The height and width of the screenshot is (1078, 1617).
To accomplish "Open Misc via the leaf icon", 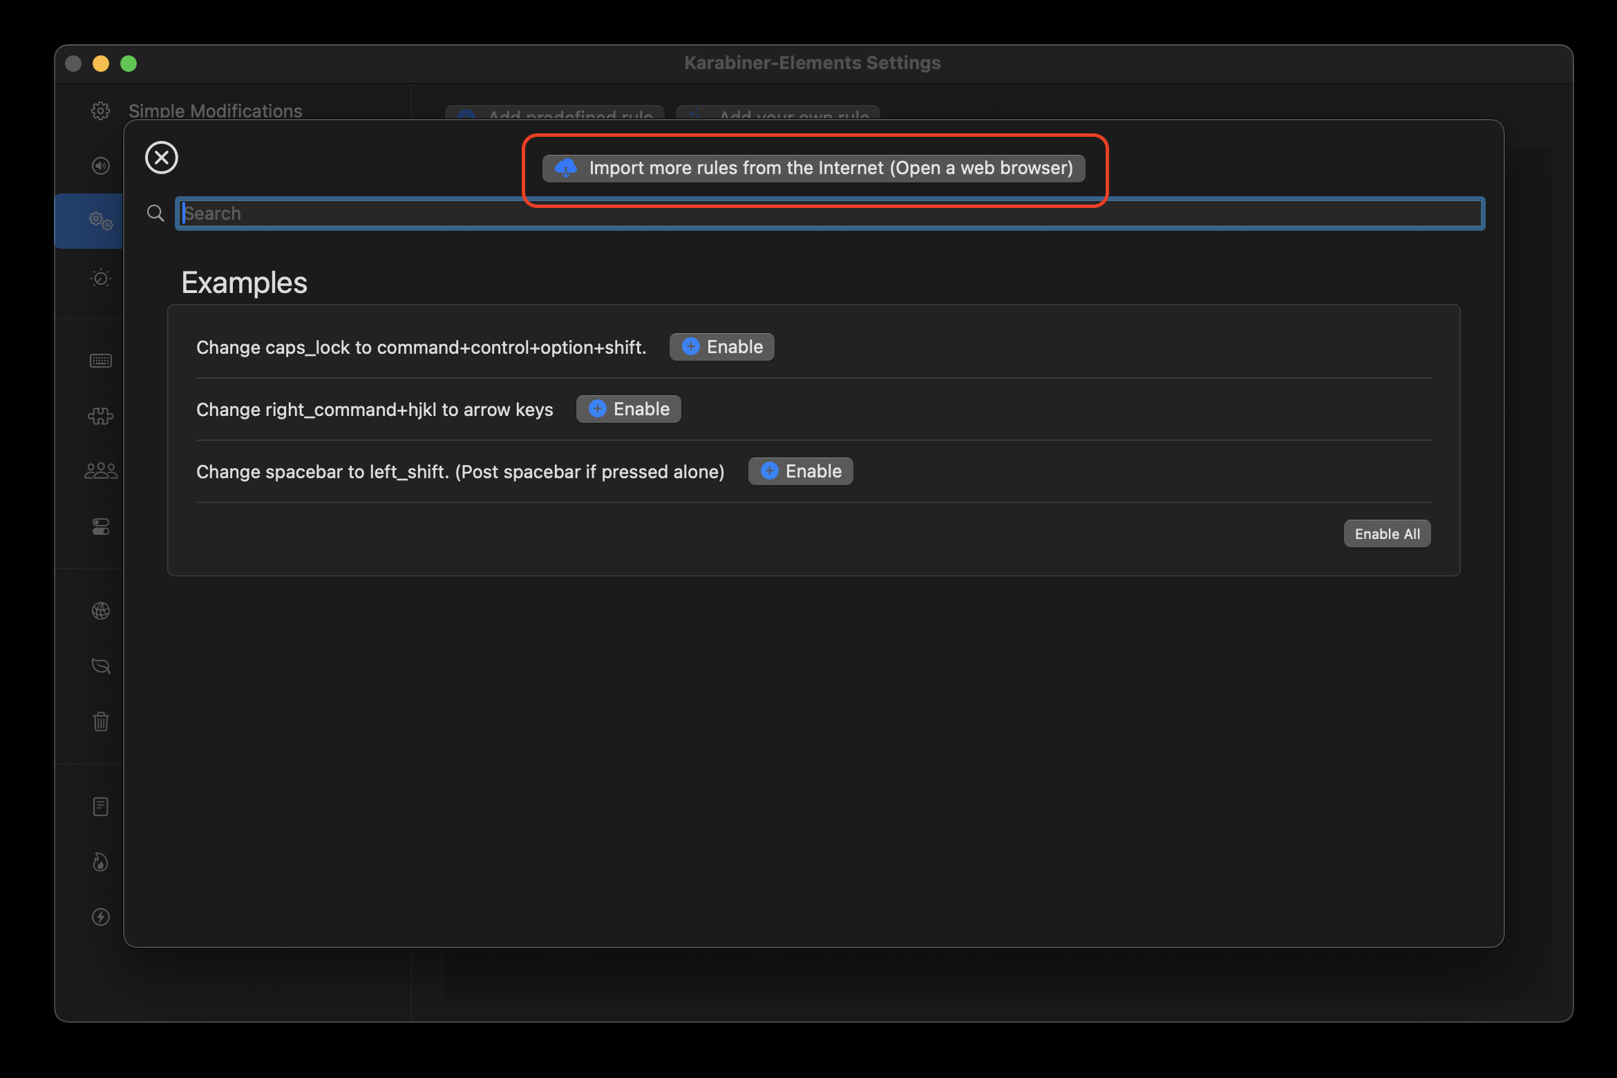I will pyautogui.click(x=101, y=666).
